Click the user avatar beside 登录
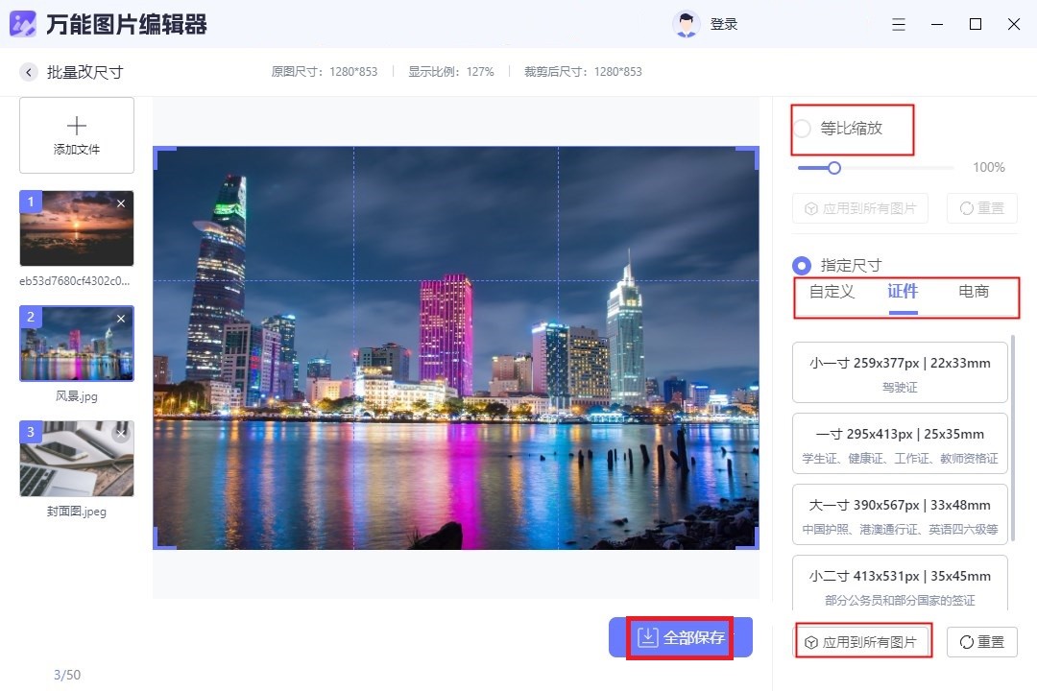Image resolution: width=1037 pixels, height=691 pixels. coord(685,23)
